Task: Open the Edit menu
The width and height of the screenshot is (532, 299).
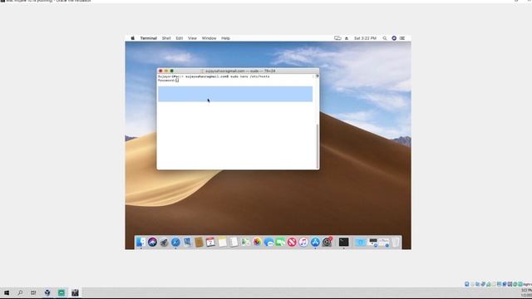Action: click(180, 38)
